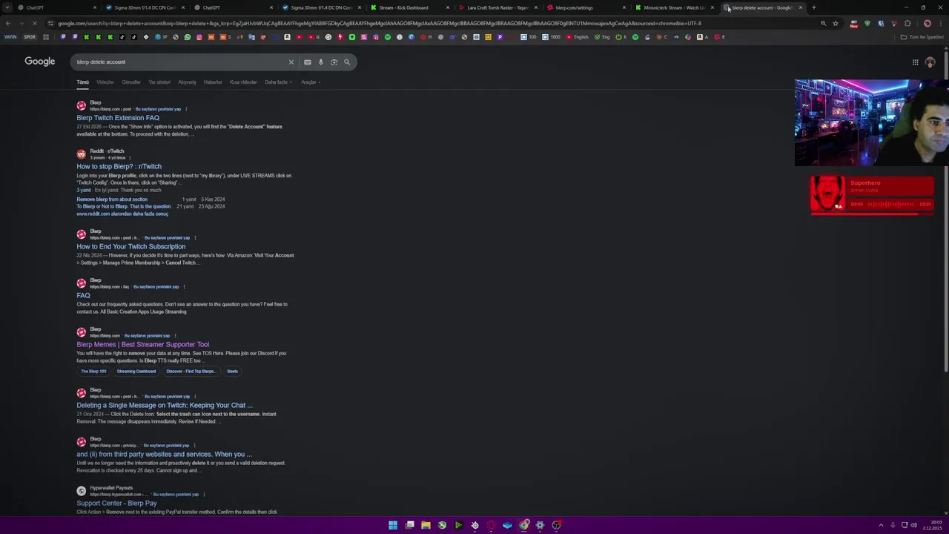Image resolution: width=949 pixels, height=534 pixels.
Task: Open Task View icon on taskbar
Action: (x=409, y=525)
